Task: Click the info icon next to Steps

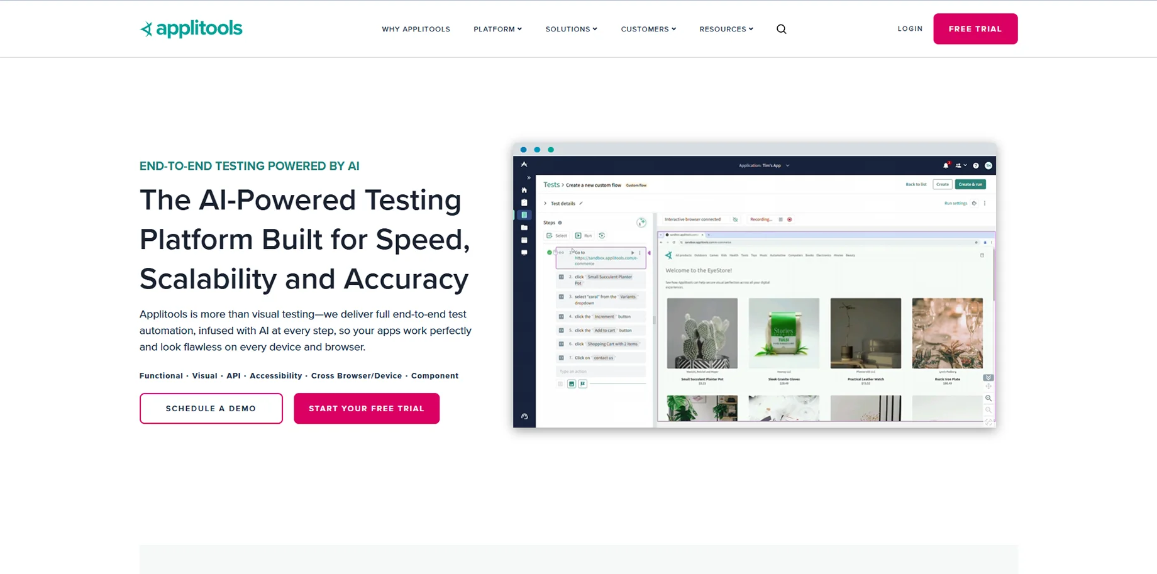Action: (560, 223)
